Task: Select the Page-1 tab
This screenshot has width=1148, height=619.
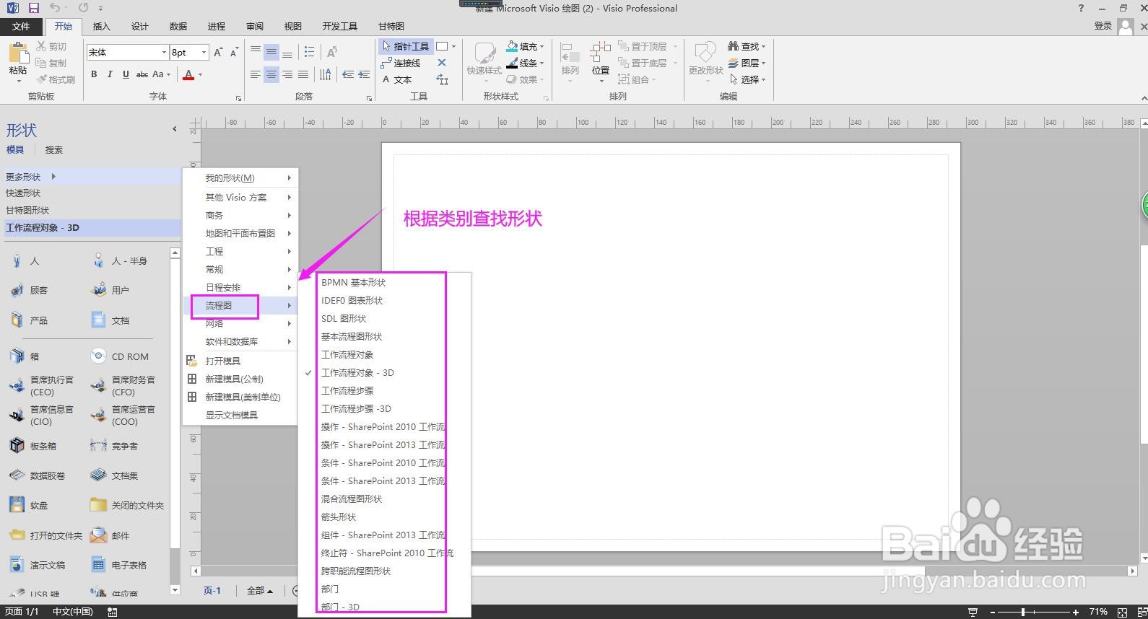Action: 212,590
